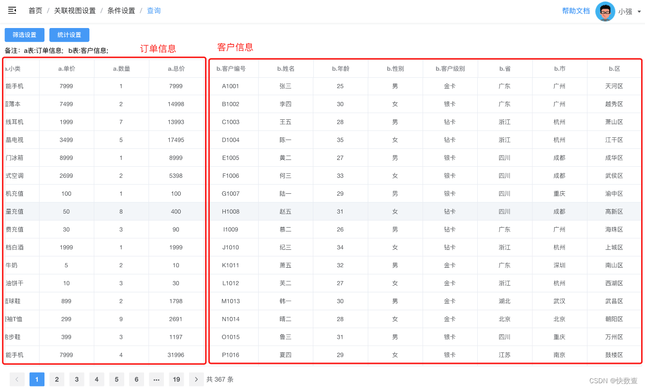Screen dimensions: 645x389
Task: Select the district cell 朝阳区
Action: (614, 318)
